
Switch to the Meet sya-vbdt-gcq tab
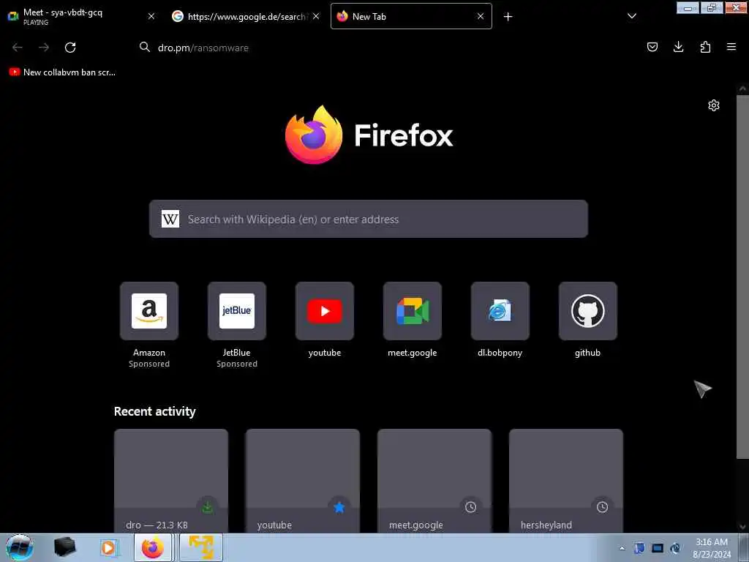(x=81, y=16)
